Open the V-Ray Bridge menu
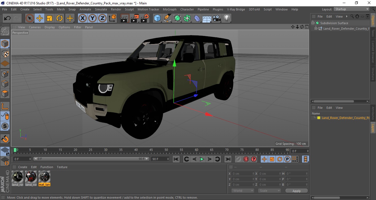Viewport: 376px width, 200px height. pos(236,9)
